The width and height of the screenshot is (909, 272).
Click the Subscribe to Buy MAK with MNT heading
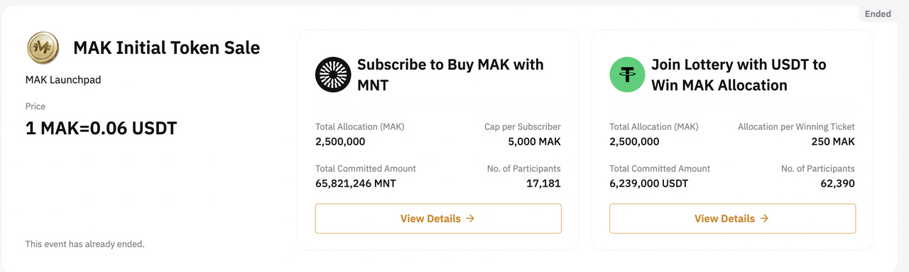coord(450,75)
